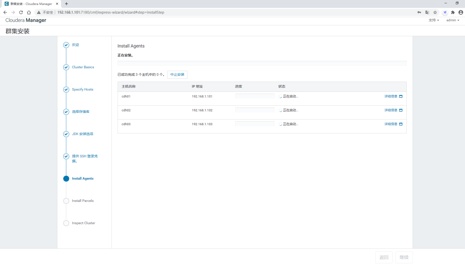Click the 返回 button

pyautogui.click(x=384, y=257)
